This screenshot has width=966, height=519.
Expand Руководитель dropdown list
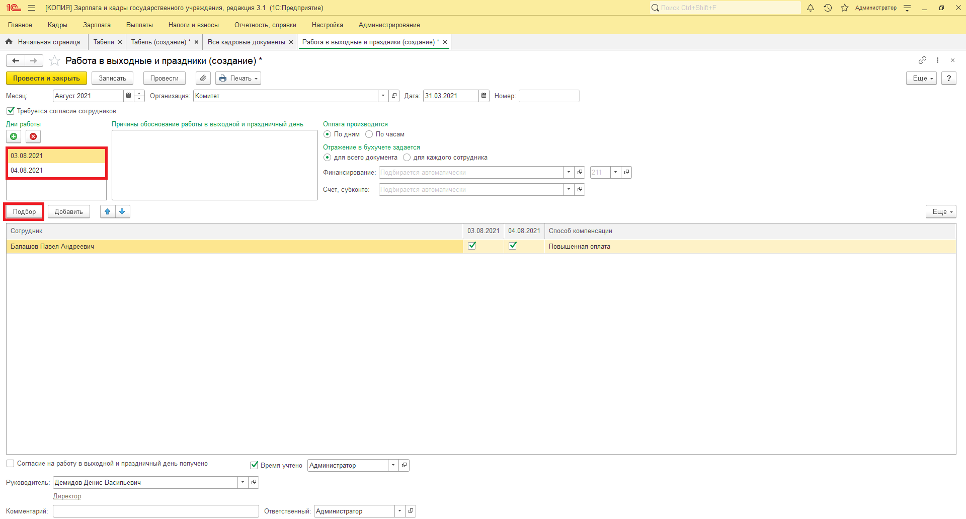(x=243, y=482)
